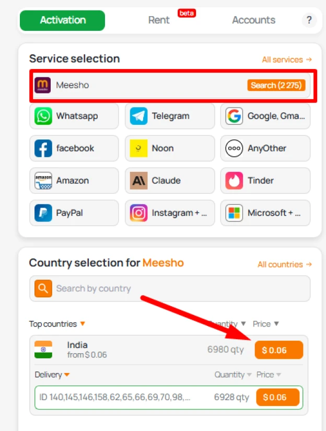Viewport: 326px width, 431px height.
Task: Open the All services link
Action: 286,60
